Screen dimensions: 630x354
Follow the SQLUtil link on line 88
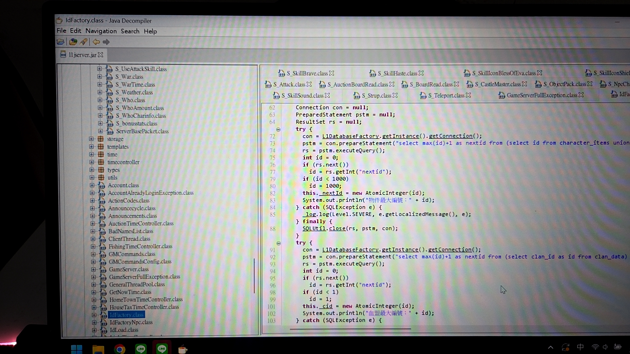coord(314,228)
